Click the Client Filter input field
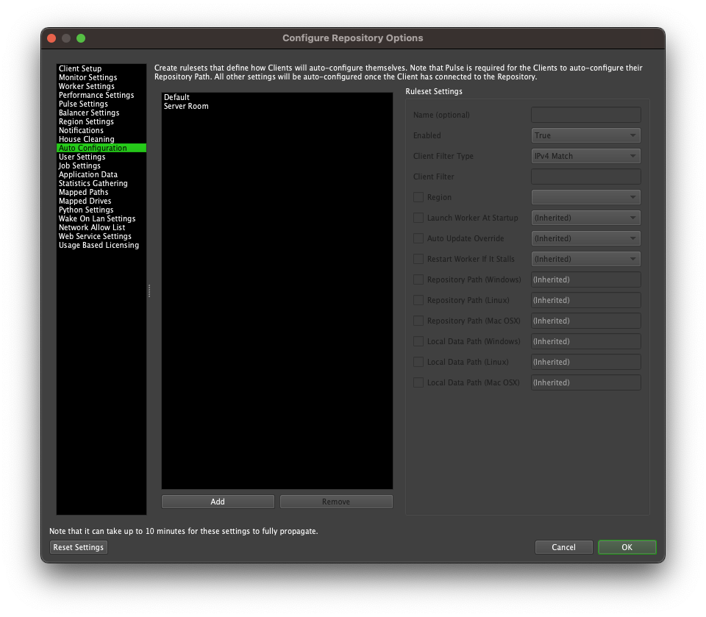Image resolution: width=706 pixels, height=617 pixels. (x=586, y=176)
